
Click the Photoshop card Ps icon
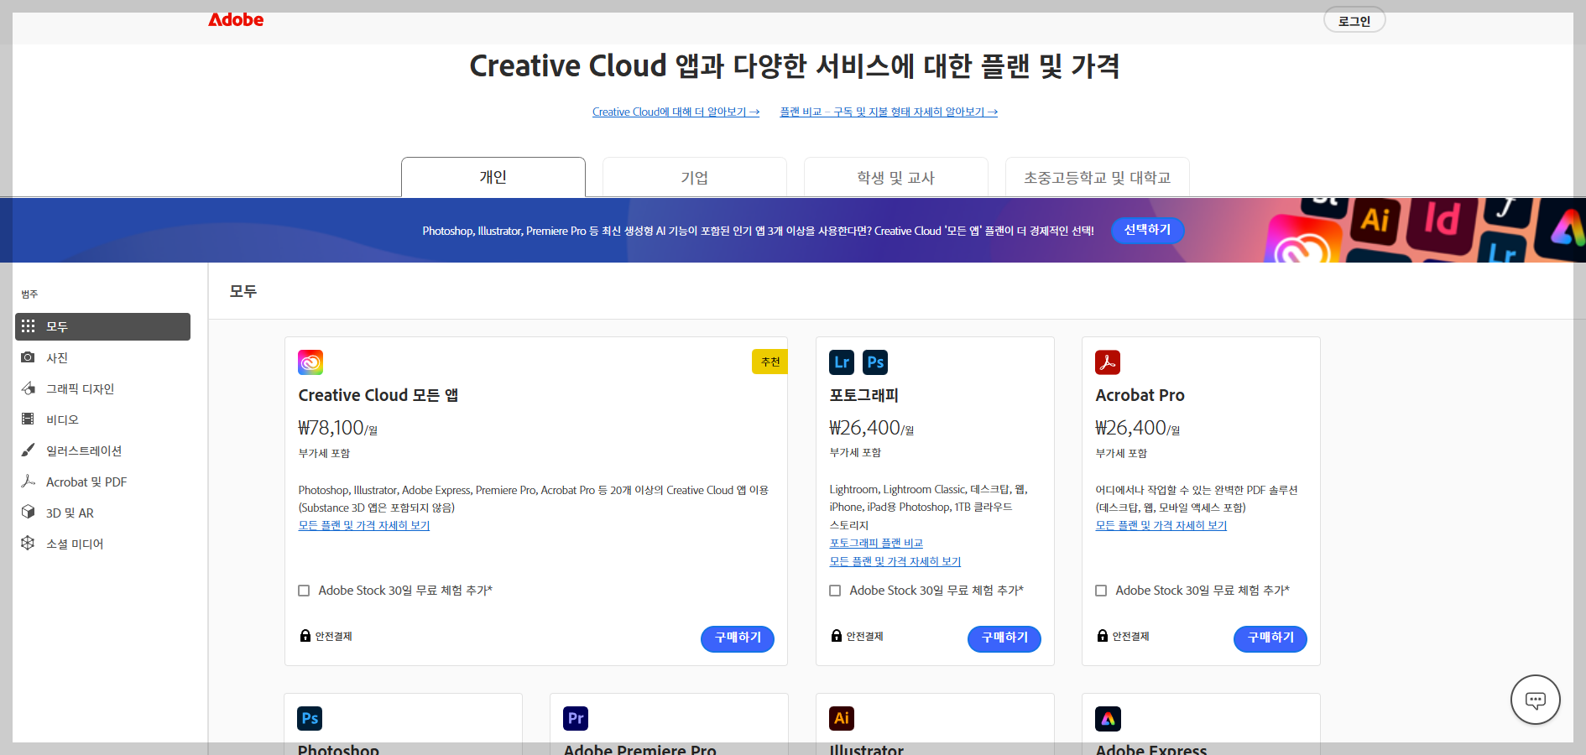pos(310,718)
